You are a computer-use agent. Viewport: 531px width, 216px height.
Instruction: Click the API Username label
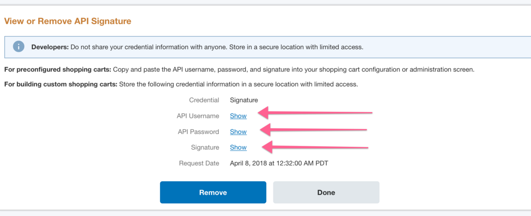point(198,116)
